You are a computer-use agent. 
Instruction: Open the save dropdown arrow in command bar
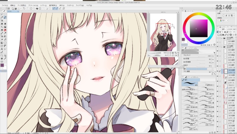pyautogui.click(x=21, y=9)
